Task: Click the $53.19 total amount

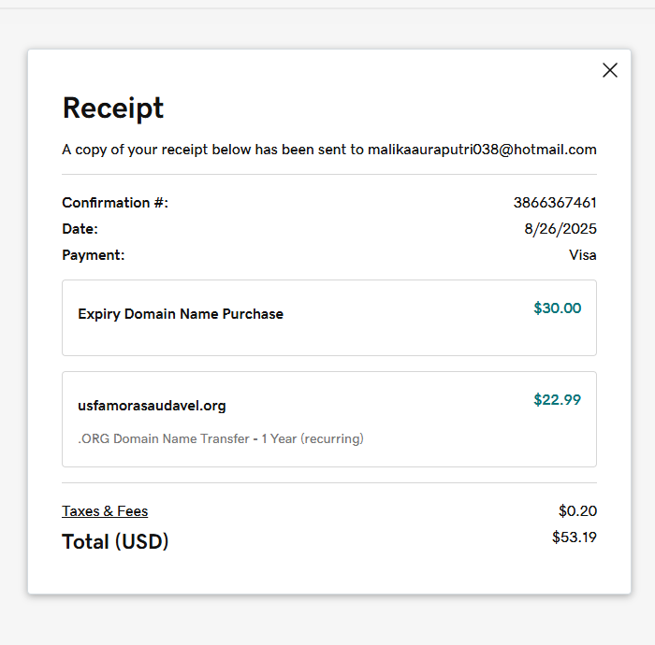Action: [574, 537]
